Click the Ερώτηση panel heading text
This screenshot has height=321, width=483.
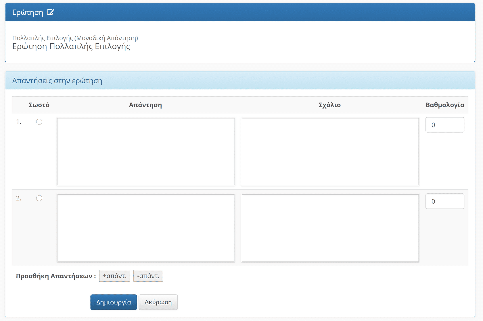(28, 13)
